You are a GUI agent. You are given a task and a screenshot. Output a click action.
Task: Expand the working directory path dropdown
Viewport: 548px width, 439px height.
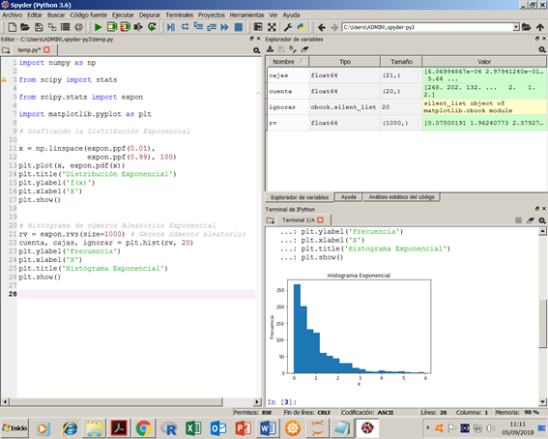tap(516, 27)
